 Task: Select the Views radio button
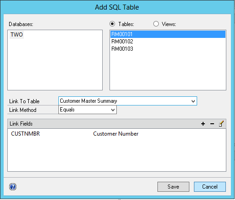tap(156, 24)
